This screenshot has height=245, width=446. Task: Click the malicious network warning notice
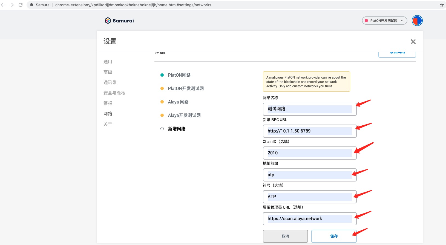306,82
